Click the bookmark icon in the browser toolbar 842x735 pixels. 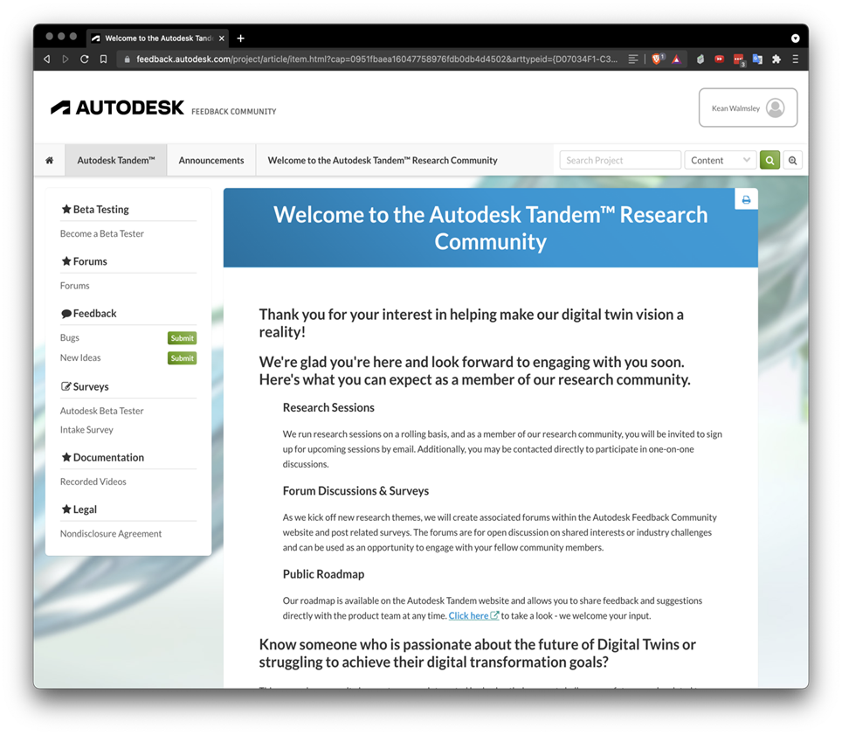[103, 59]
